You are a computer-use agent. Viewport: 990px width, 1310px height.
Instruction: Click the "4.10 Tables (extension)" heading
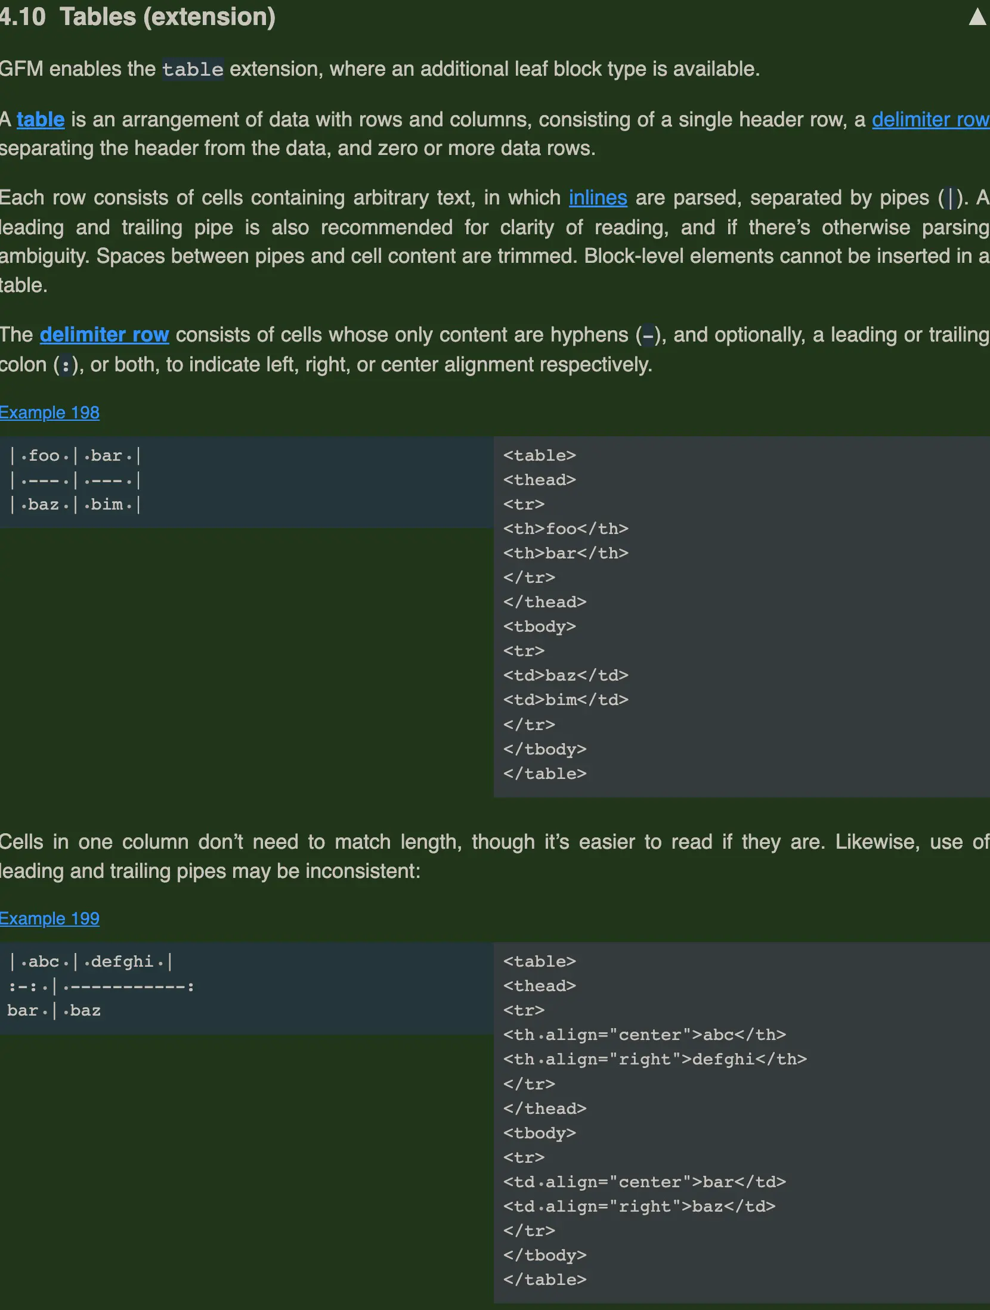click(x=138, y=17)
